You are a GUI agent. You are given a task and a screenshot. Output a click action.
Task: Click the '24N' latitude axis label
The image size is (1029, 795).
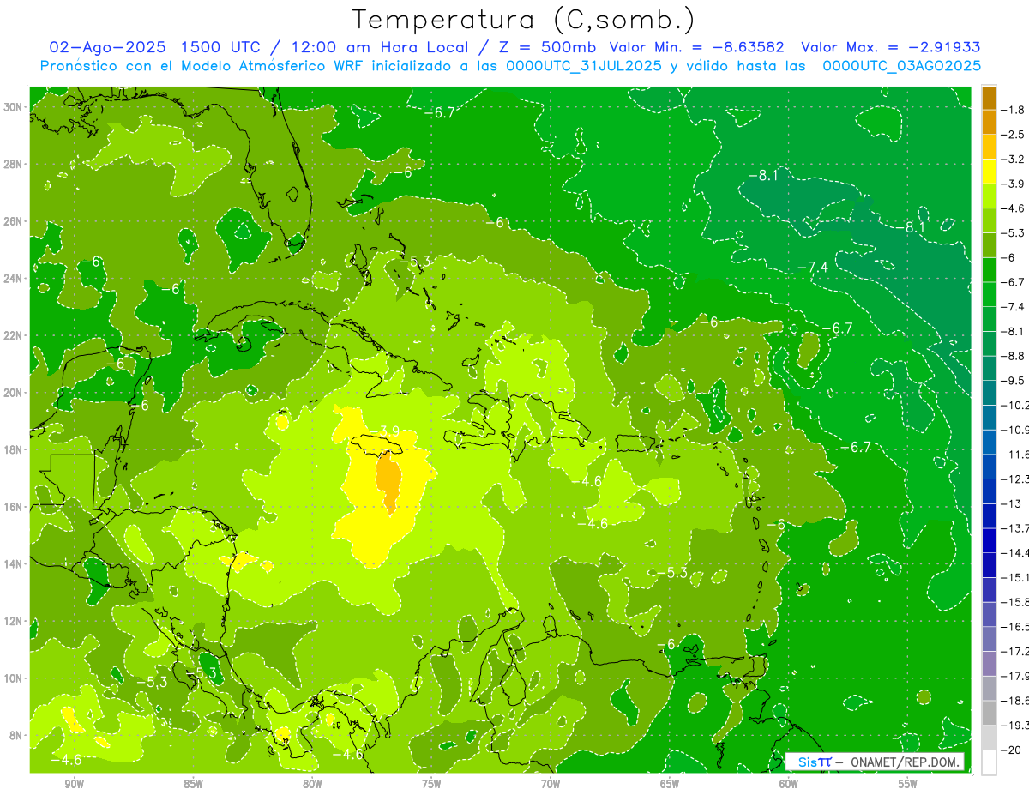[12, 279]
